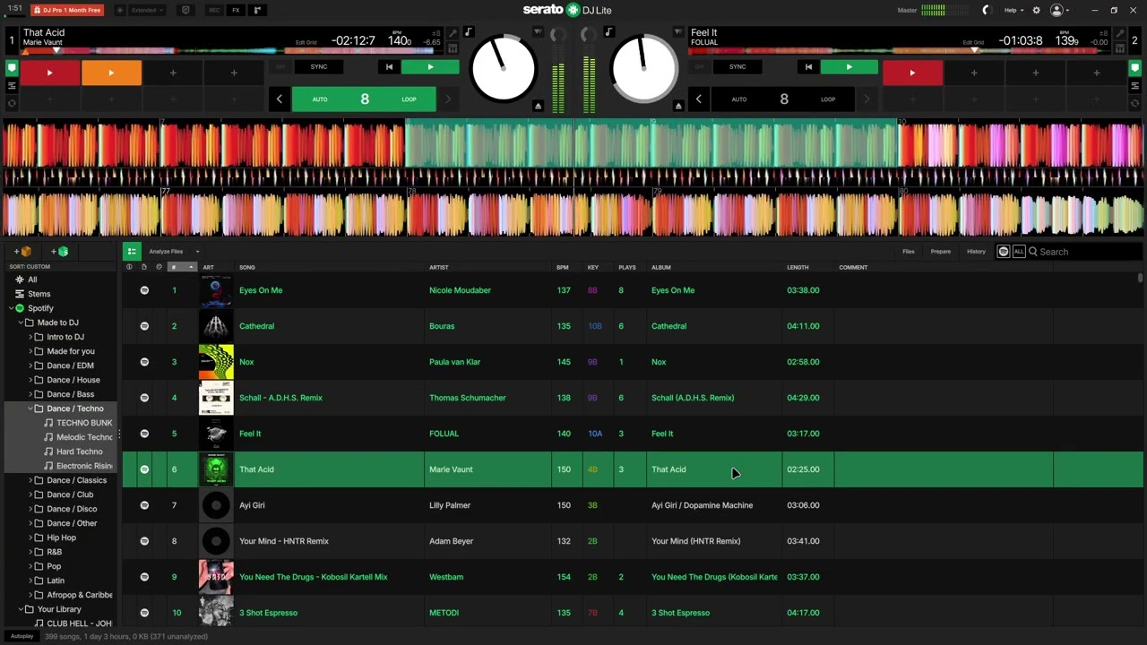The image size is (1147, 645).
Task: Collapse the Made to DJ folder
Action: (21, 322)
